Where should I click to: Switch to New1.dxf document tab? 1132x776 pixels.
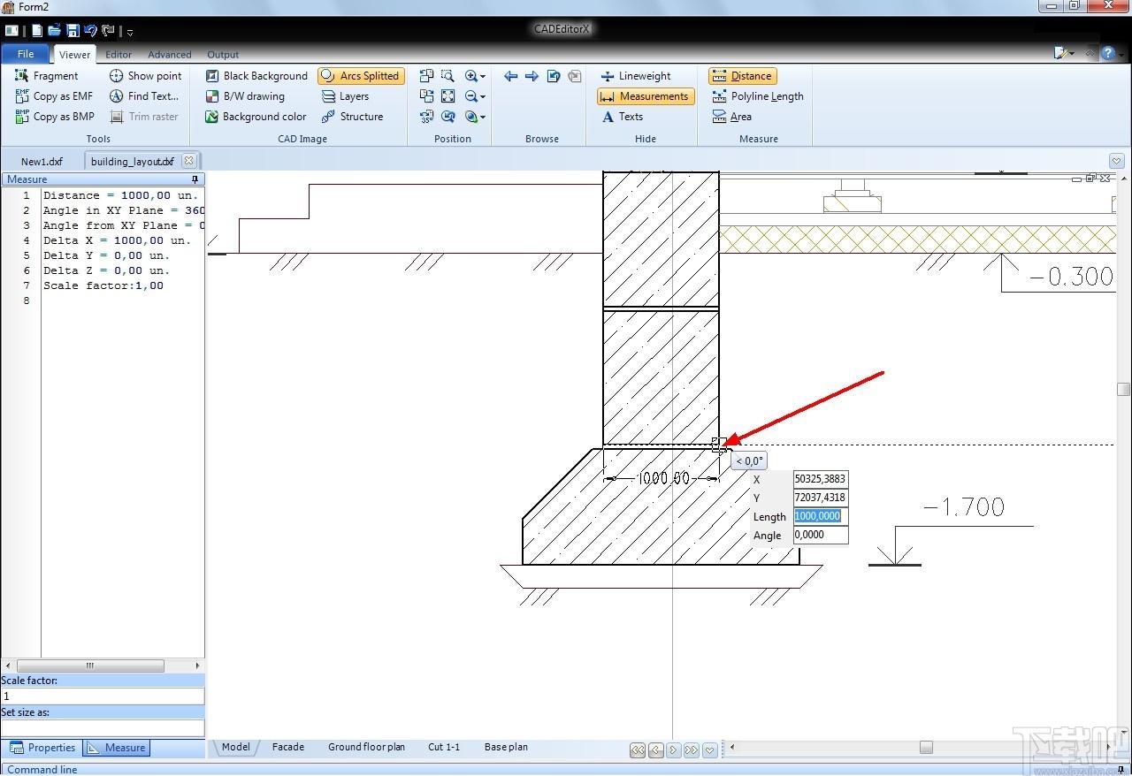(42, 162)
